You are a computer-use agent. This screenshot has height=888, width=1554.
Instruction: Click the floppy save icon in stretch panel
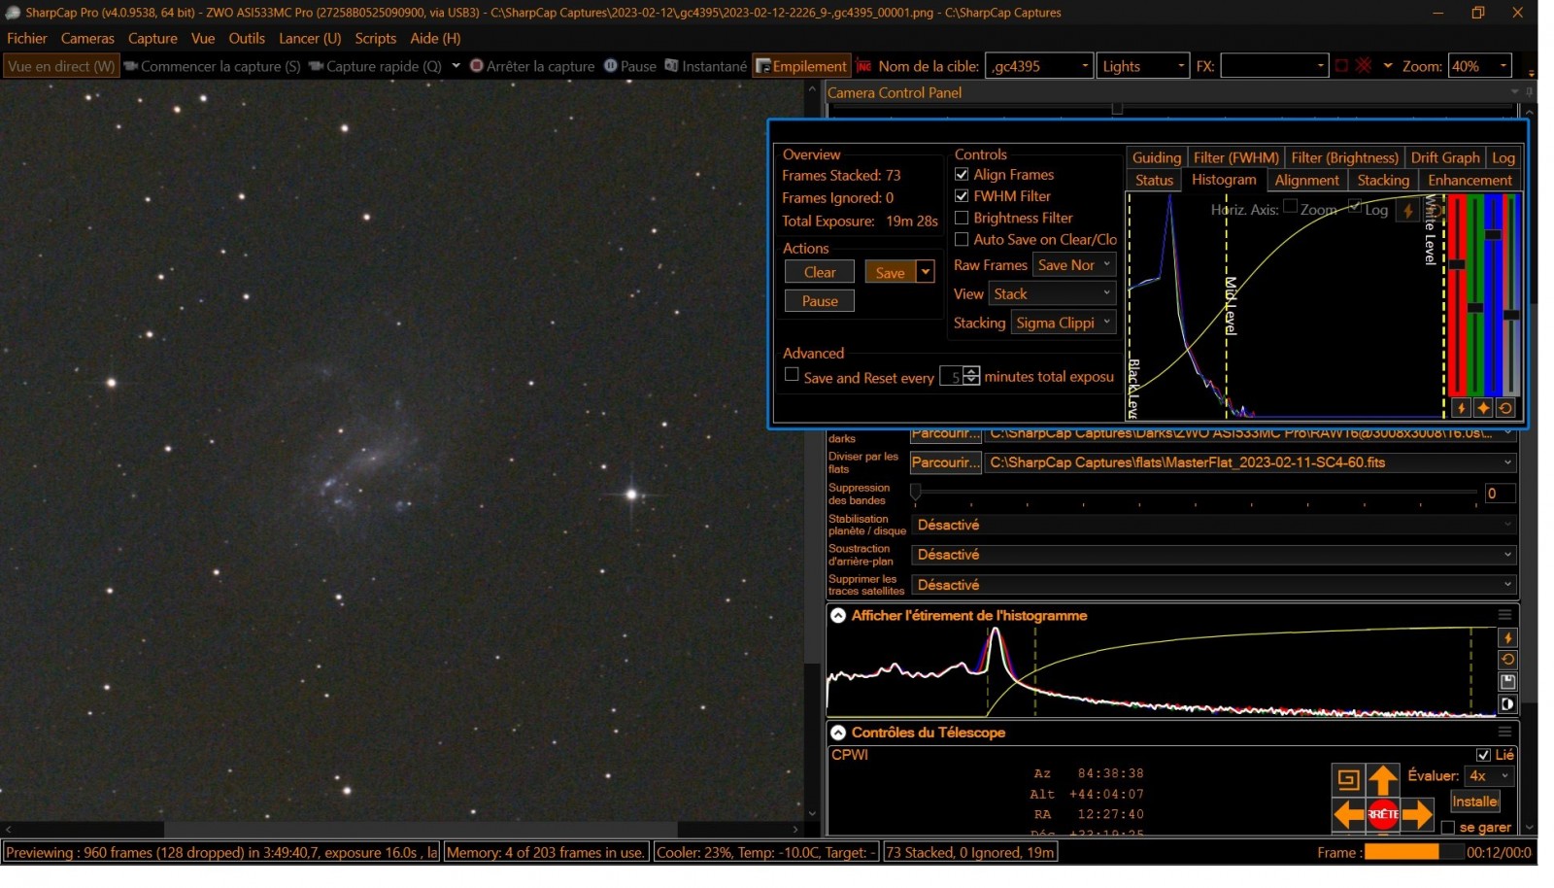coord(1507,682)
